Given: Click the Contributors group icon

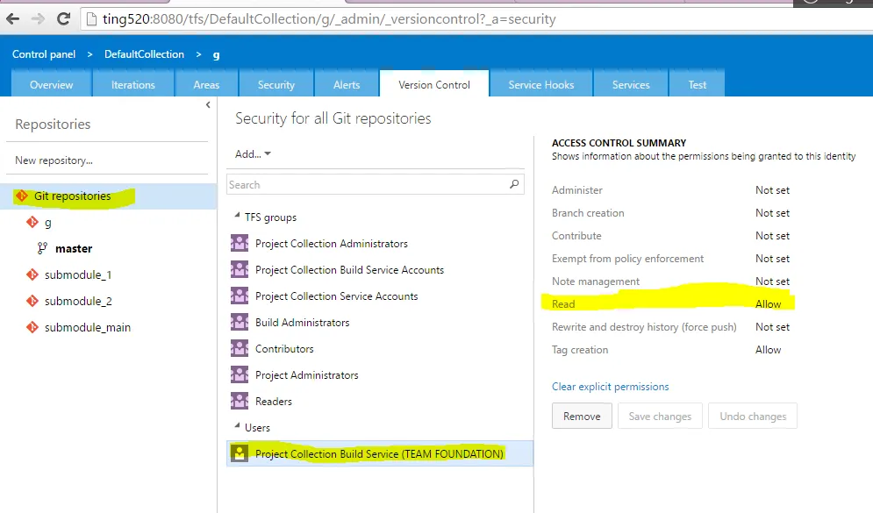Looking at the screenshot, I should (x=240, y=349).
